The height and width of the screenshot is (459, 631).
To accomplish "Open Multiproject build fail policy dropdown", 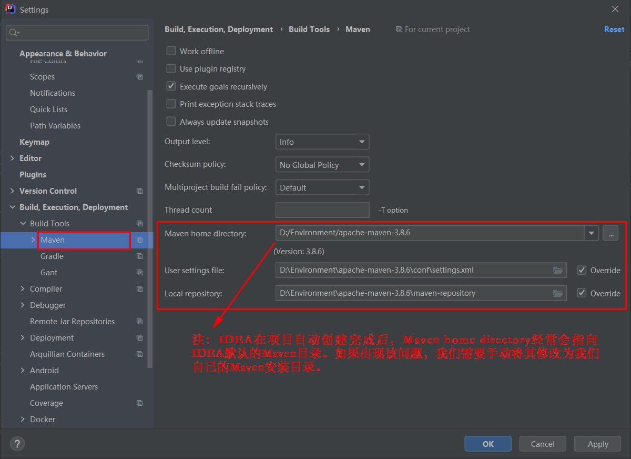I will click(x=322, y=187).
